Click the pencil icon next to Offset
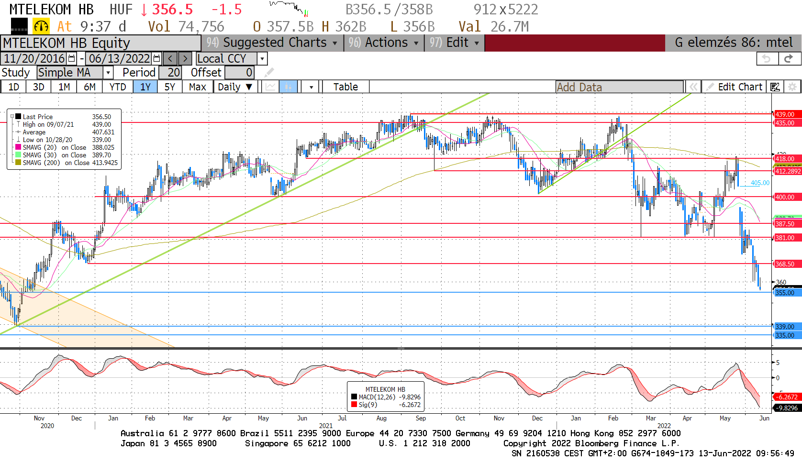This screenshot has height=474, width=802. tap(269, 72)
